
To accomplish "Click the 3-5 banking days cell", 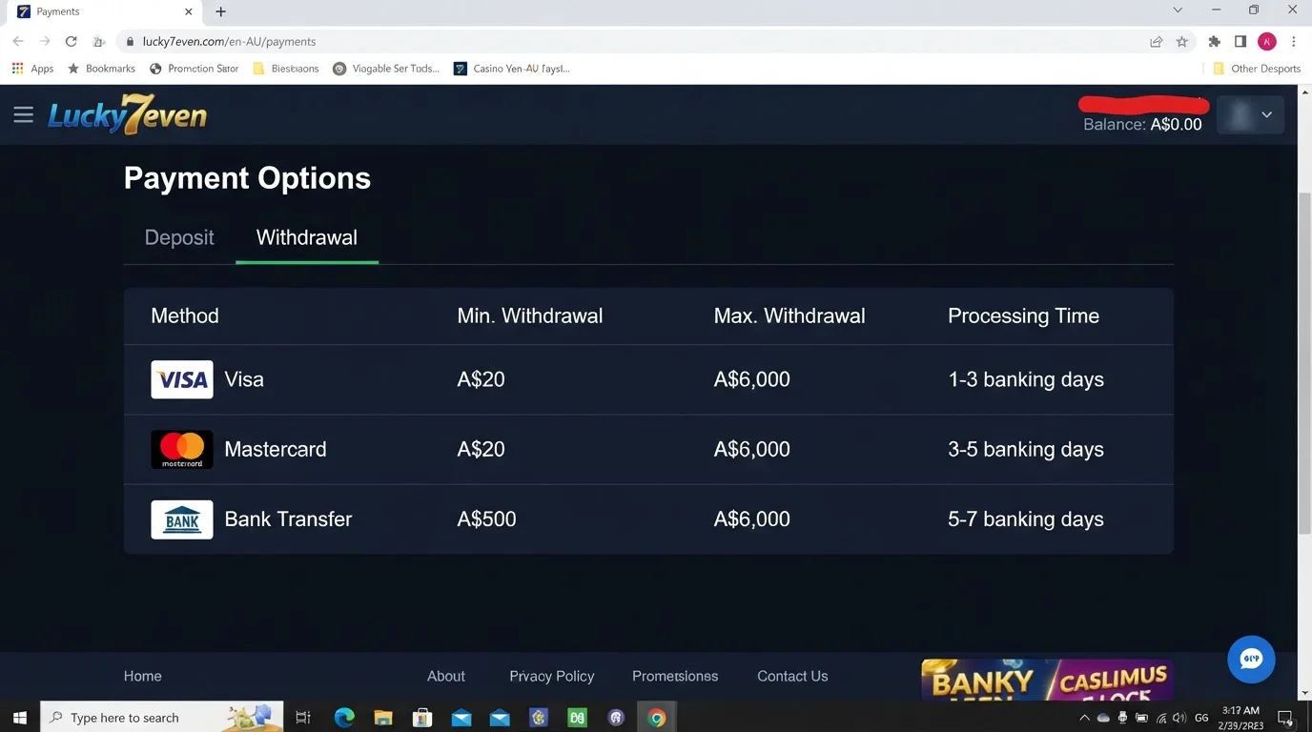I will tap(1026, 449).
